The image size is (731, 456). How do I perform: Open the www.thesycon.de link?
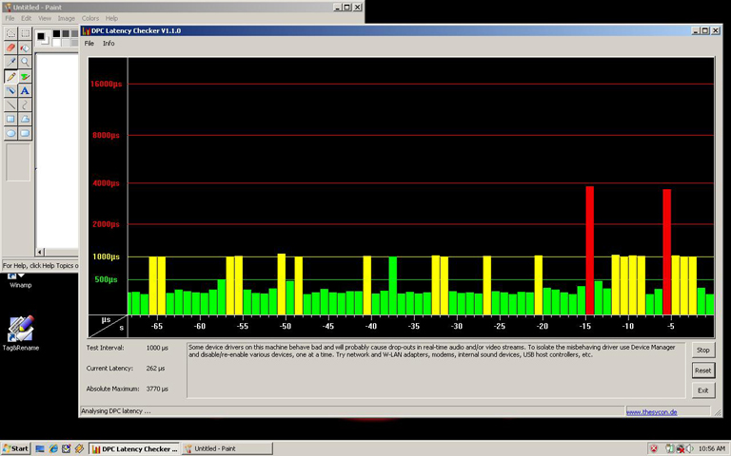651,411
